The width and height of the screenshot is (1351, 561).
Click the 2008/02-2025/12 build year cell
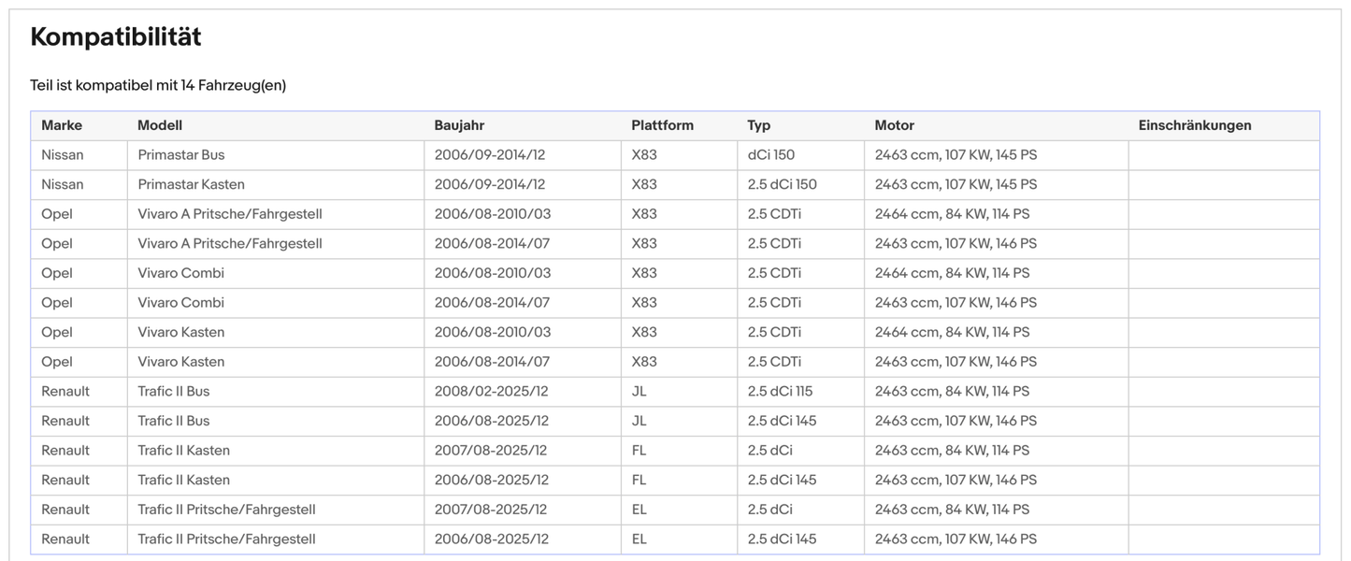click(x=491, y=391)
